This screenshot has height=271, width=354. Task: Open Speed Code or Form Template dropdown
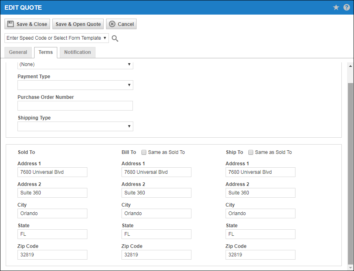coord(56,38)
